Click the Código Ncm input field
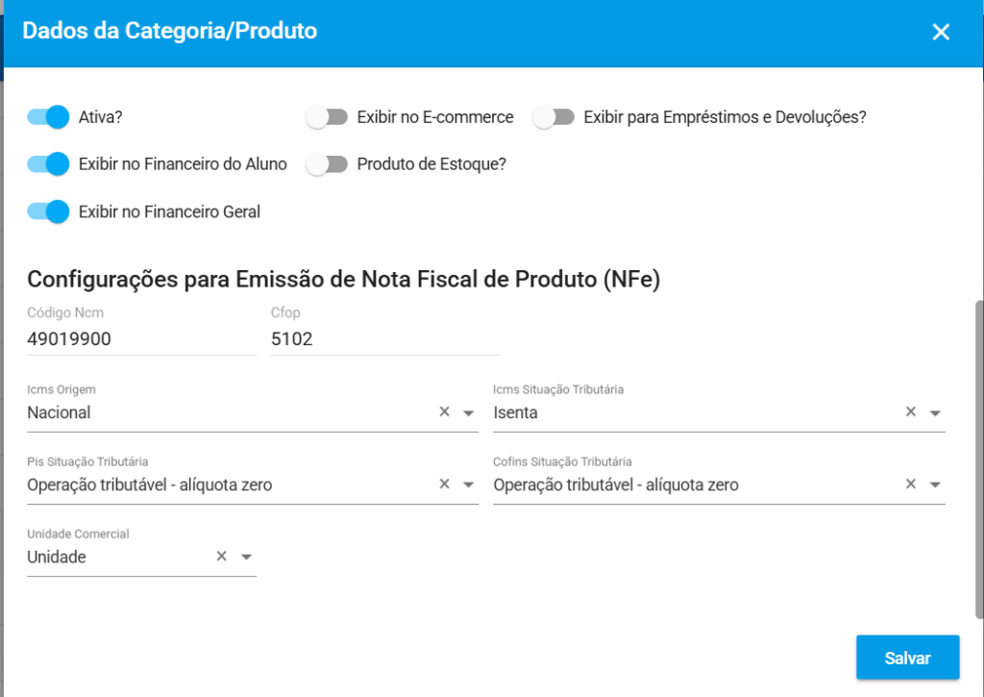Viewport: 984px width, 697px height. [141, 339]
